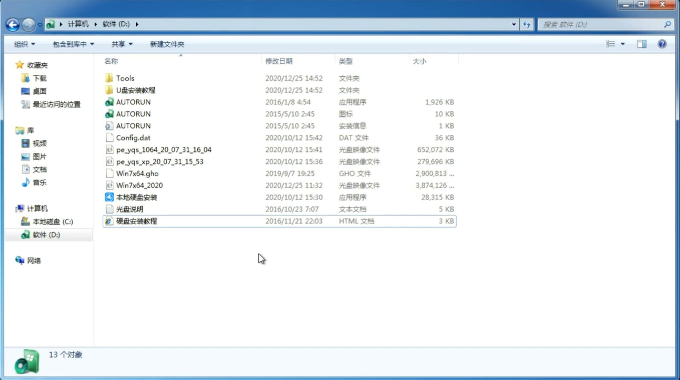Open the Config.dat file
This screenshot has width=680, height=380.
click(x=133, y=137)
